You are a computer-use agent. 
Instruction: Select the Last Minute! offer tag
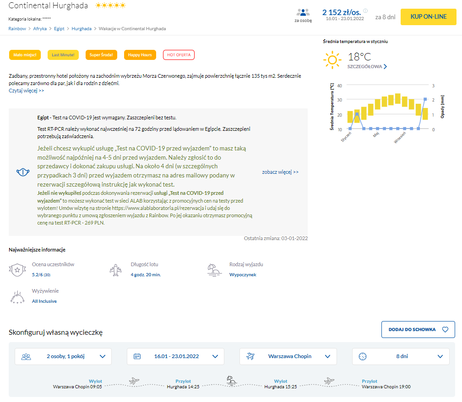tap(63, 55)
